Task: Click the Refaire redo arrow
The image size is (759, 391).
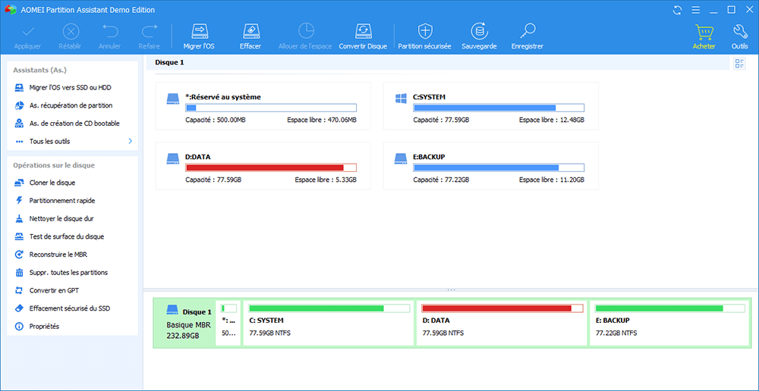Action: tap(149, 32)
